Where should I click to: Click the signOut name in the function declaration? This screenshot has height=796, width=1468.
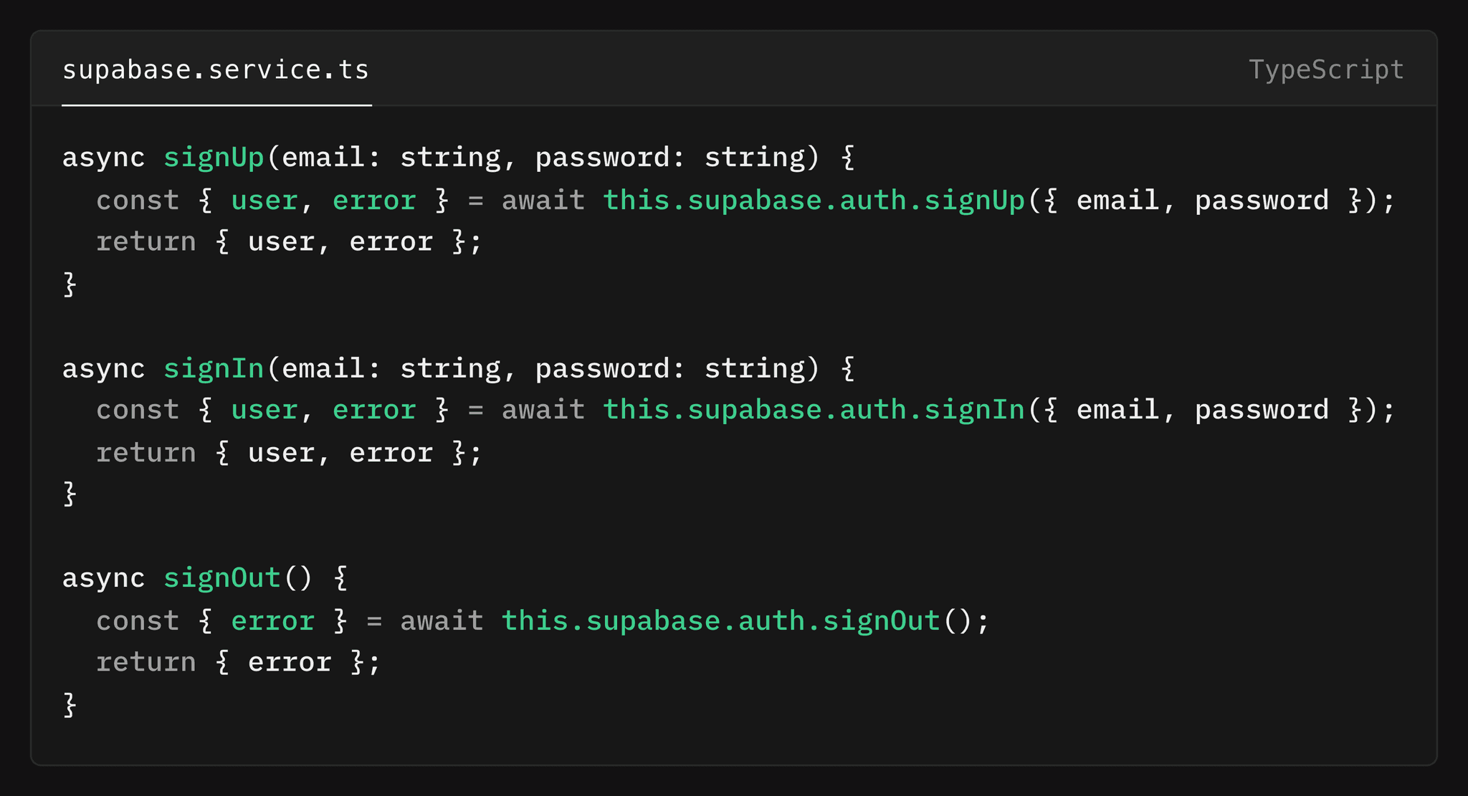click(222, 578)
